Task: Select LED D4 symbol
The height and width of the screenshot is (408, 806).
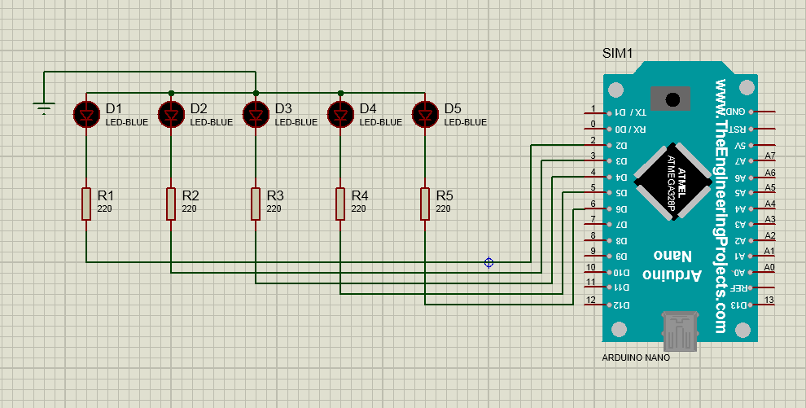Action: tap(340, 114)
